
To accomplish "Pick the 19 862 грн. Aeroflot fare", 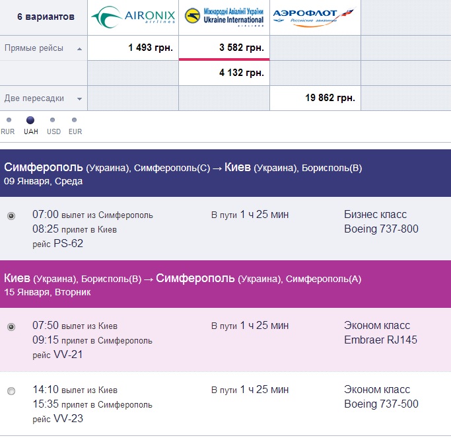I will tap(330, 98).
